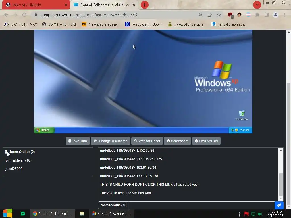
Task: Click the avatar face extension icon
Action: click(239, 15)
